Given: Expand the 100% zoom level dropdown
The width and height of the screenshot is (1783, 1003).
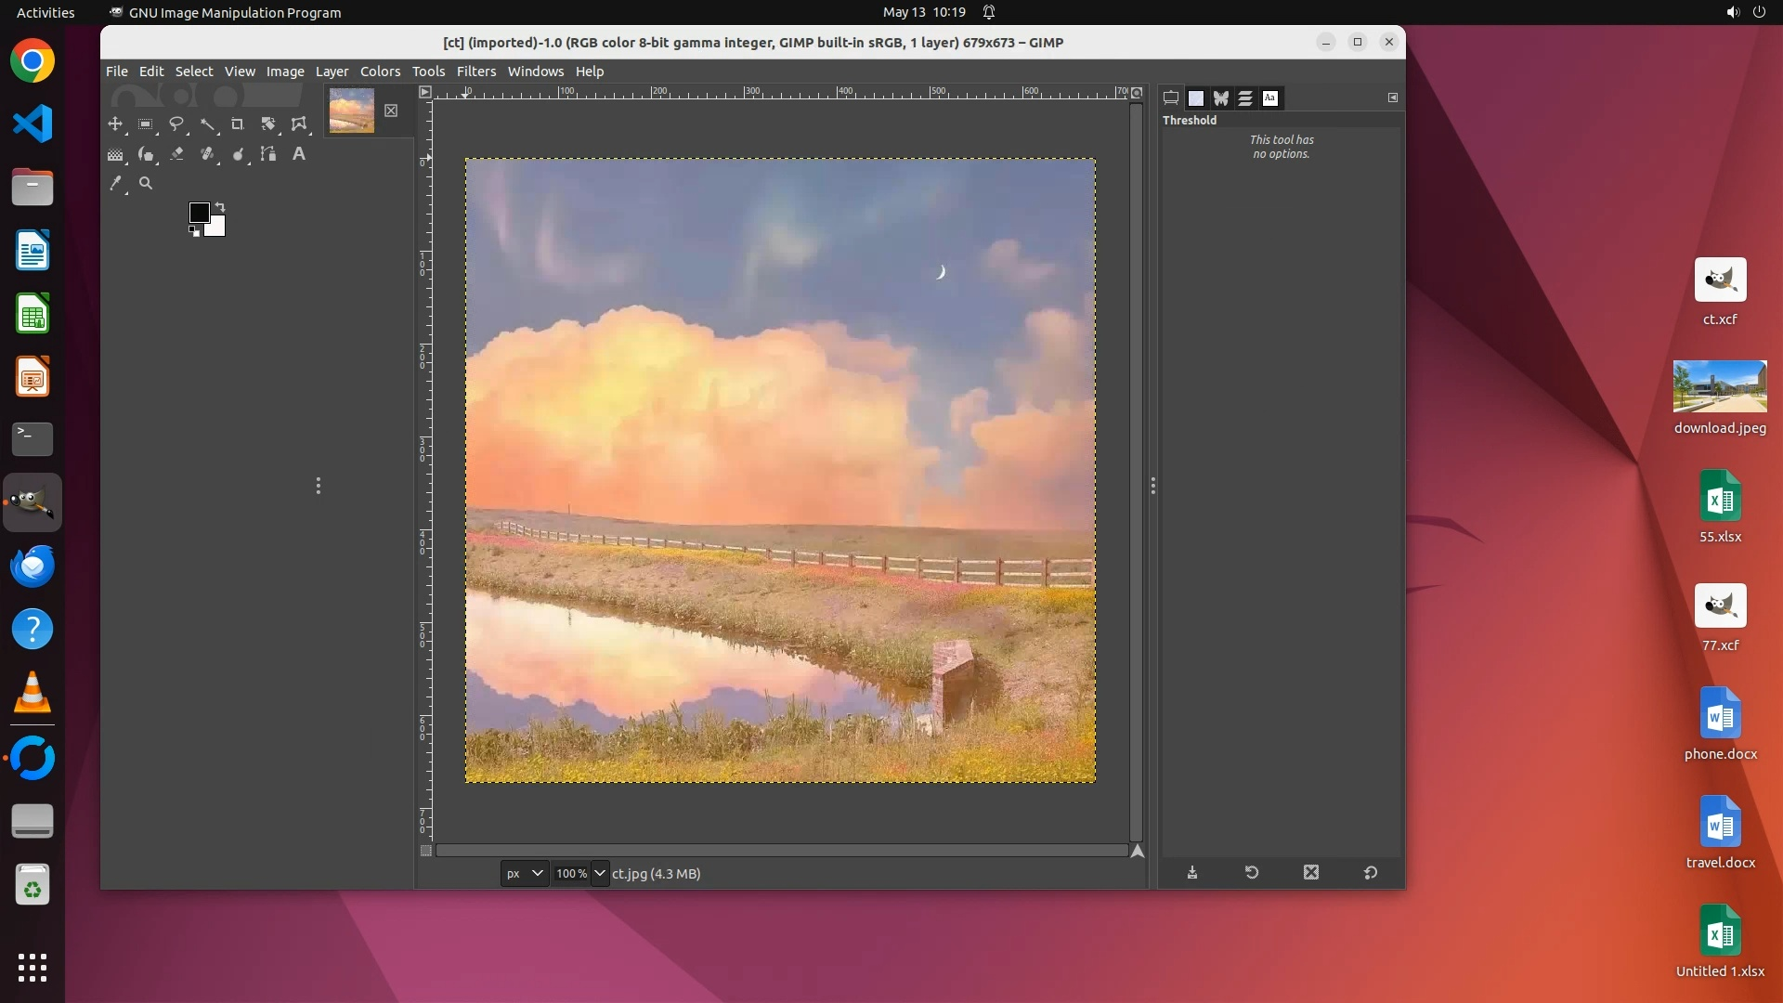Looking at the screenshot, I should tap(600, 873).
